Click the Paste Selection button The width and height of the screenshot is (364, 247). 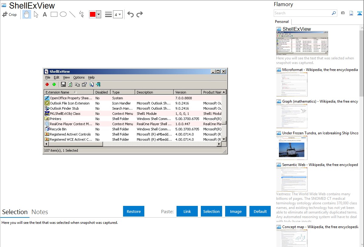pos(211,211)
